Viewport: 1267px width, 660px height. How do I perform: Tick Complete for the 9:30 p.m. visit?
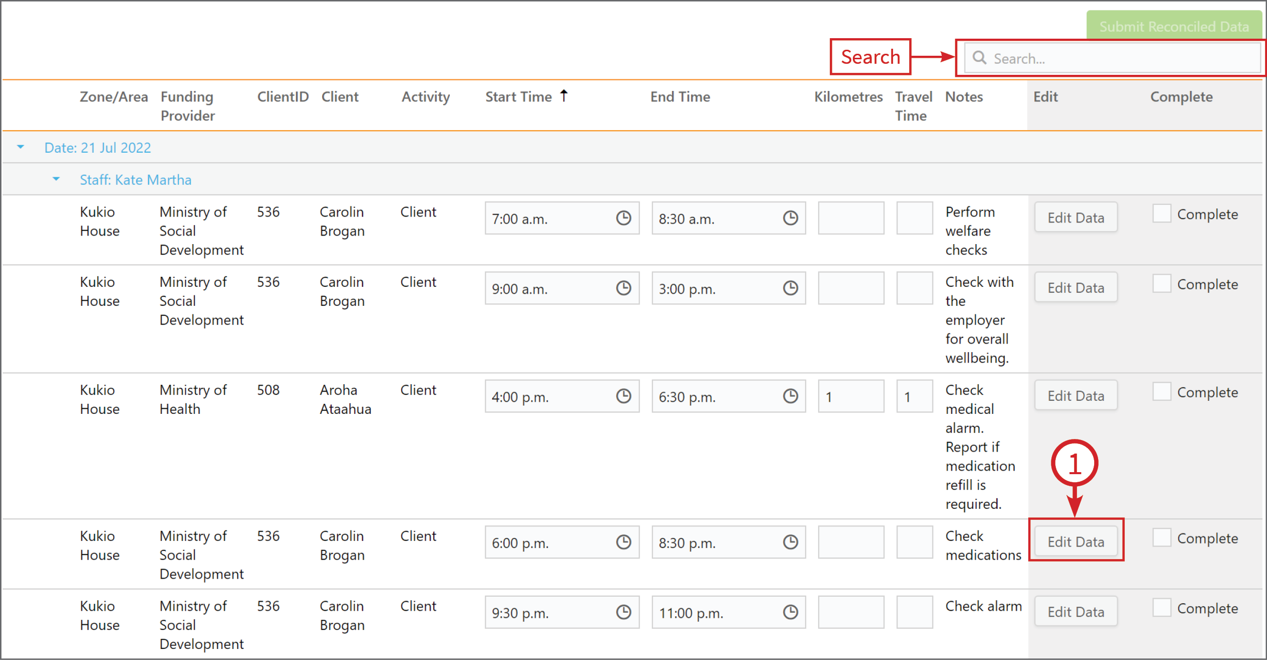1161,608
